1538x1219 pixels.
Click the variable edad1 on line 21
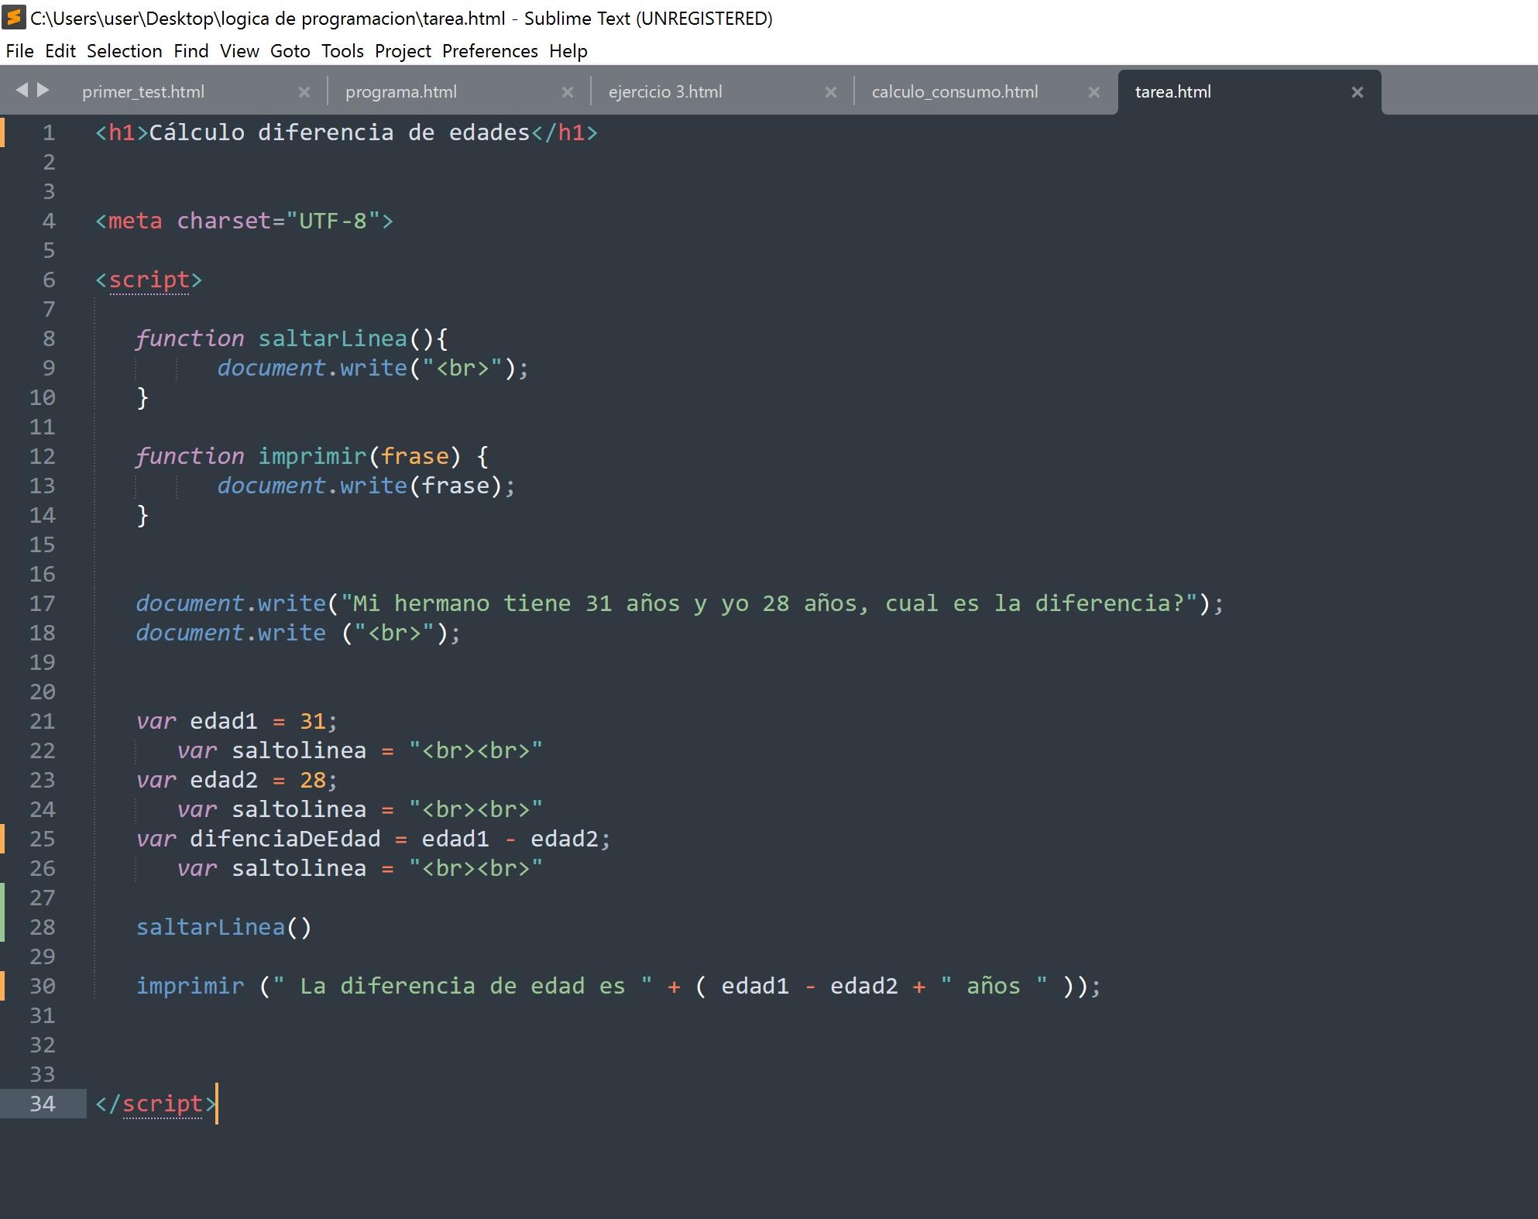click(x=224, y=721)
